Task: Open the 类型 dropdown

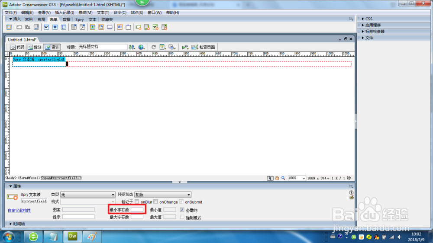Action: point(87,195)
